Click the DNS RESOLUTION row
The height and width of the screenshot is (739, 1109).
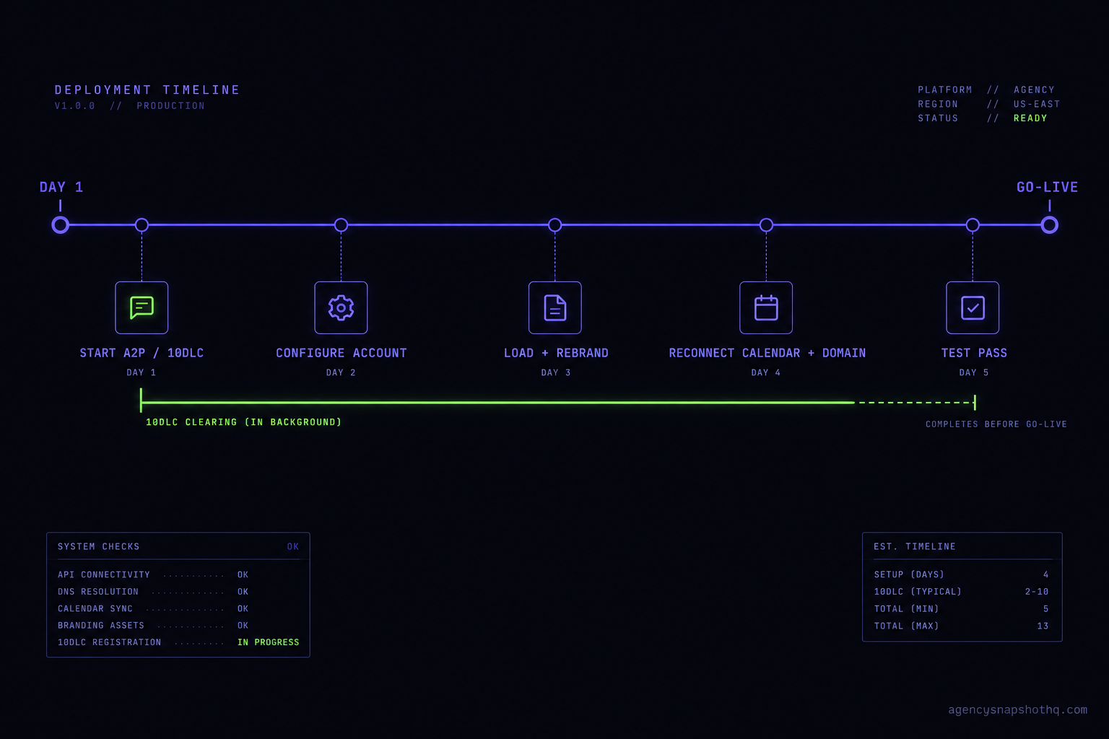click(153, 592)
